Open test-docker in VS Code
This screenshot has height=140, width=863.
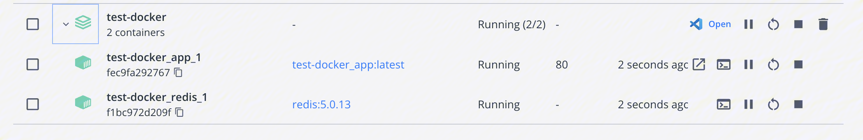coord(710,24)
